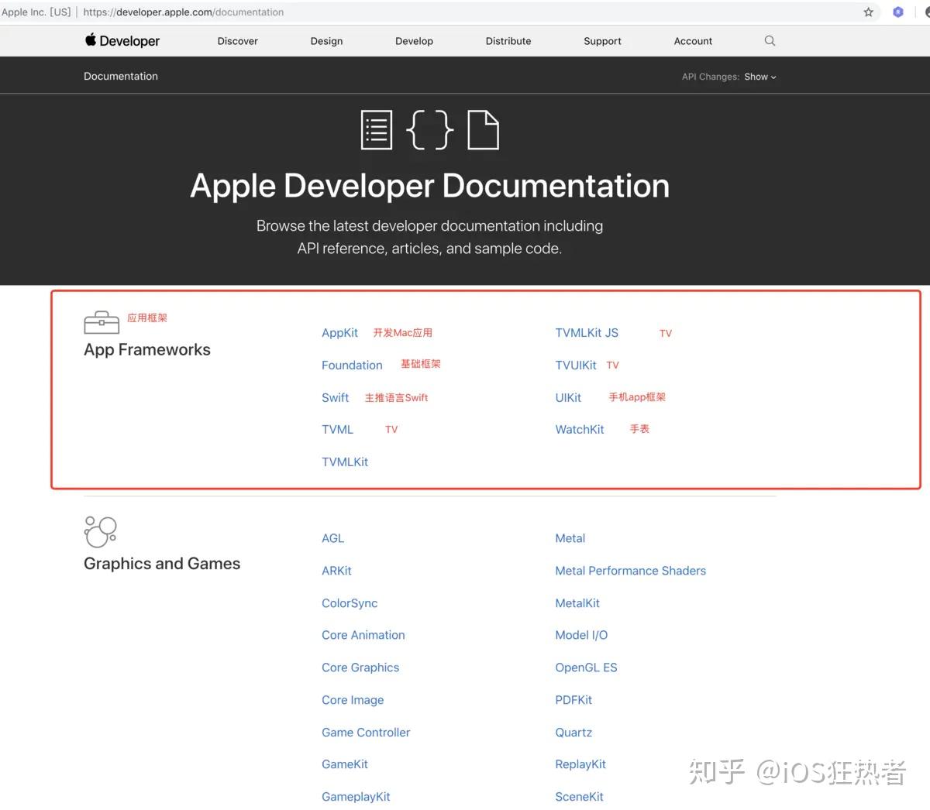The width and height of the screenshot is (930, 810).
Task: Click the bookmark star in the address bar
Action: pyautogui.click(x=868, y=12)
